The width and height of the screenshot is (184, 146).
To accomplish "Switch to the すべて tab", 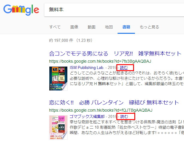I will tap(55, 27).
